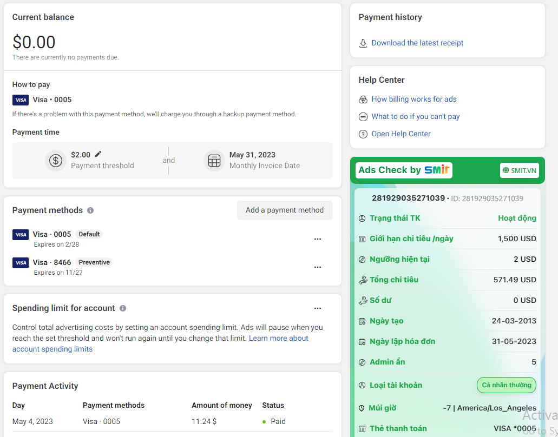Click Add a payment method button
The width and height of the screenshot is (558, 437).
(x=285, y=210)
